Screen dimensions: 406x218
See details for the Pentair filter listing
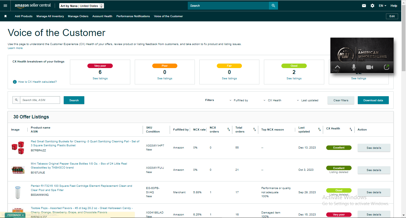[x=374, y=192]
